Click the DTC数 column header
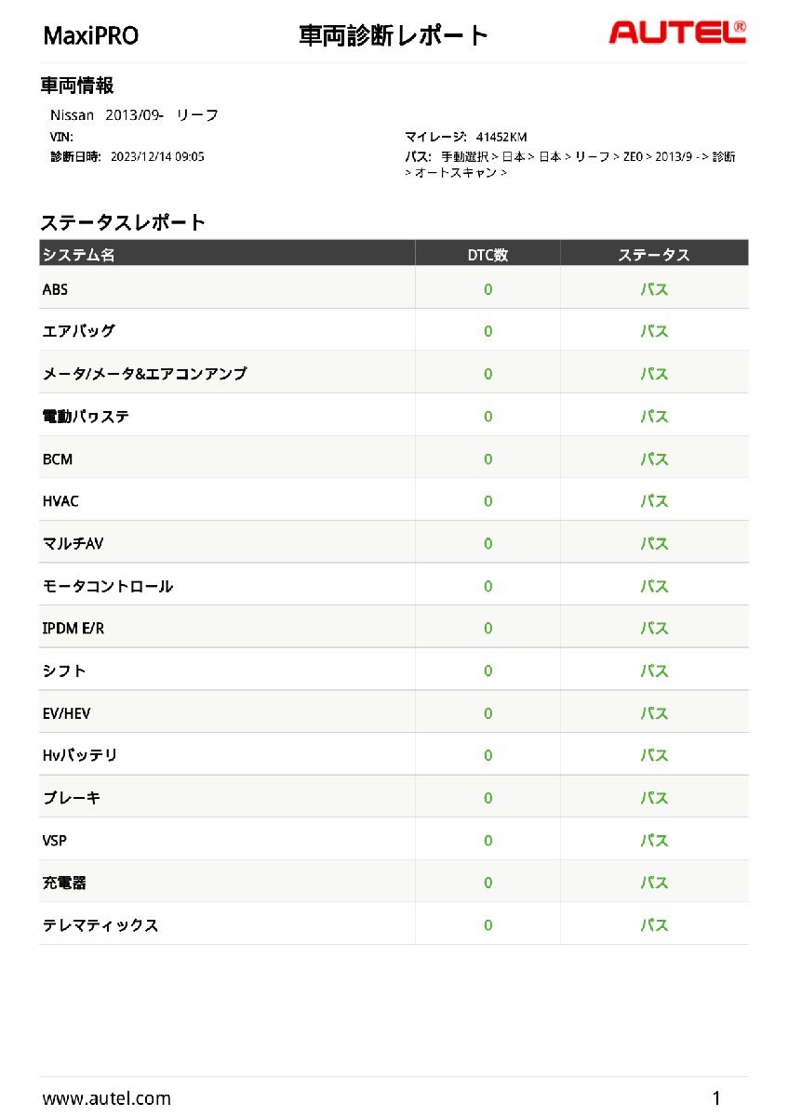 tap(487, 254)
